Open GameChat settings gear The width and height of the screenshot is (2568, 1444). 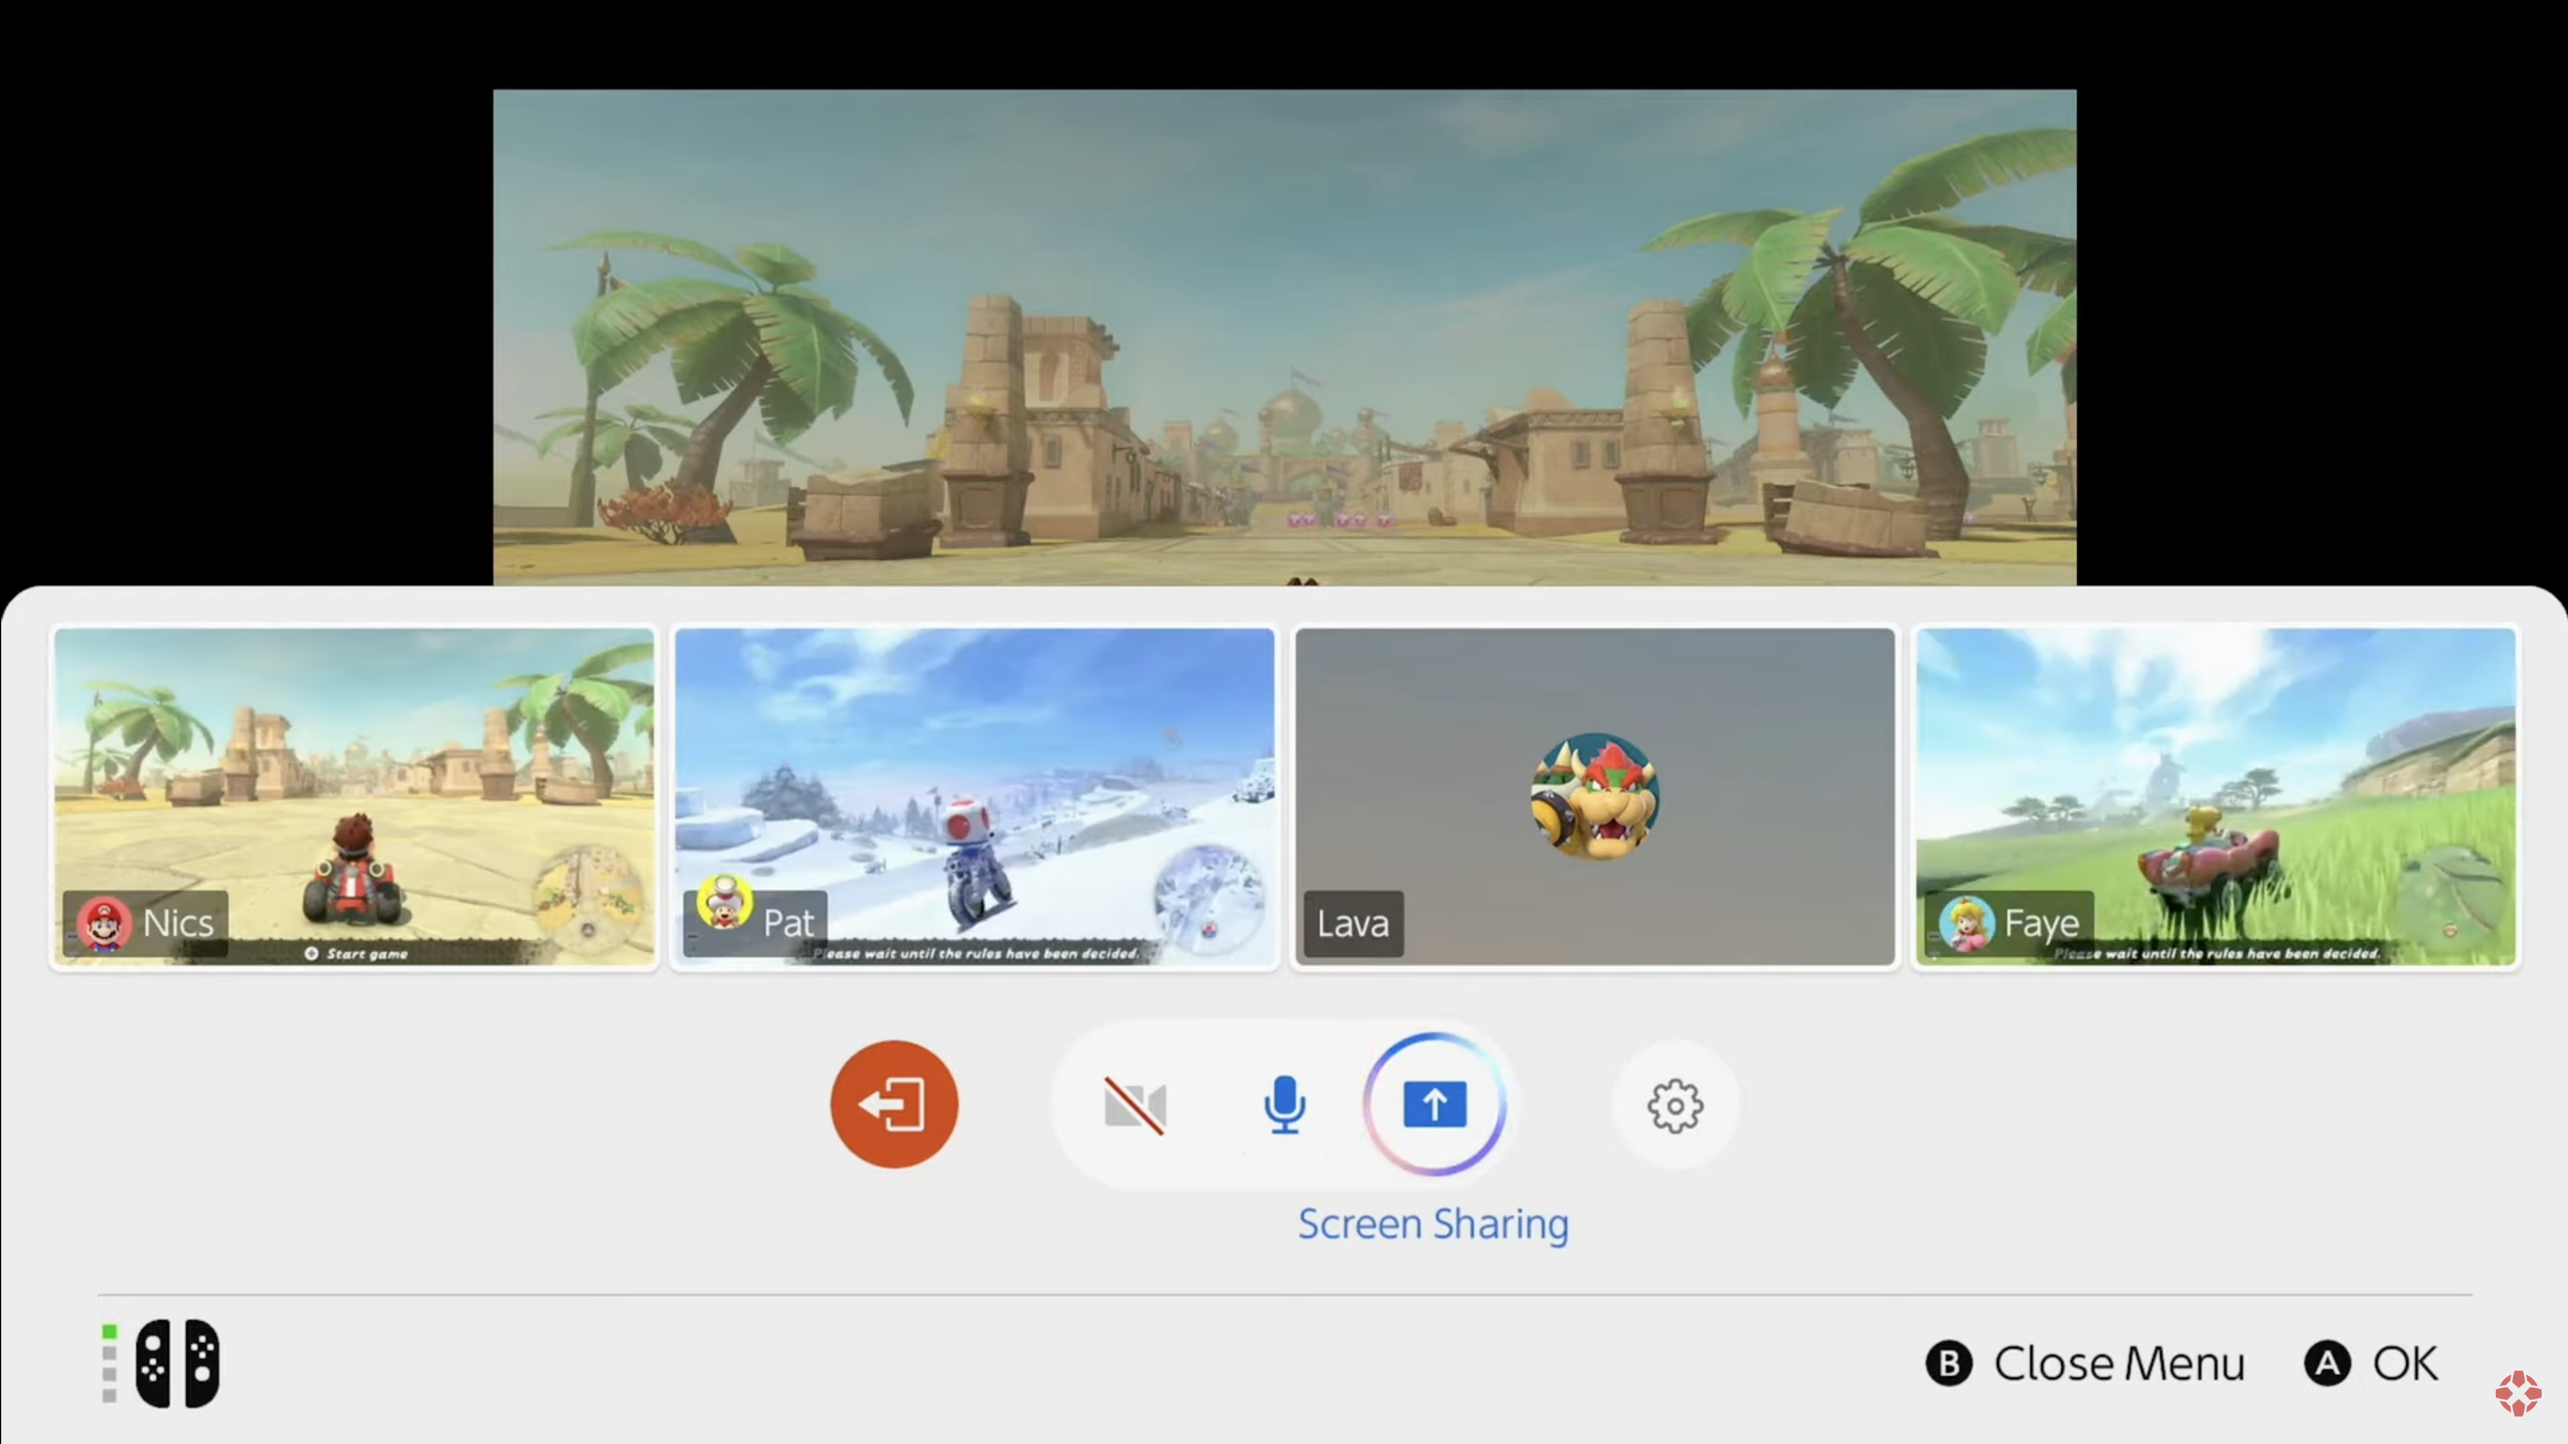pyautogui.click(x=1675, y=1105)
